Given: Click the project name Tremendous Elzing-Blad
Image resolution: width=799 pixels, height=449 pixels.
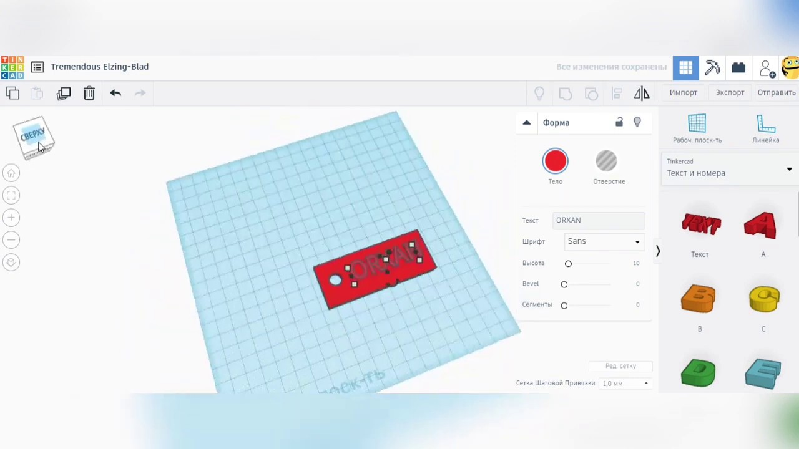Looking at the screenshot, I should point(100,67).
